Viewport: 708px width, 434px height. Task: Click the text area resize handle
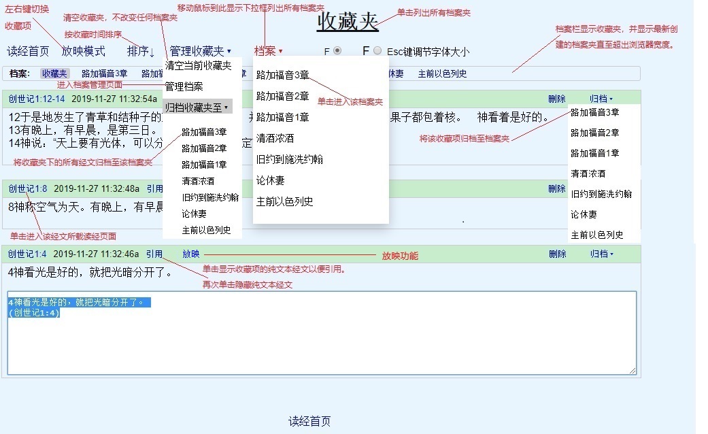tap(633, 370)
